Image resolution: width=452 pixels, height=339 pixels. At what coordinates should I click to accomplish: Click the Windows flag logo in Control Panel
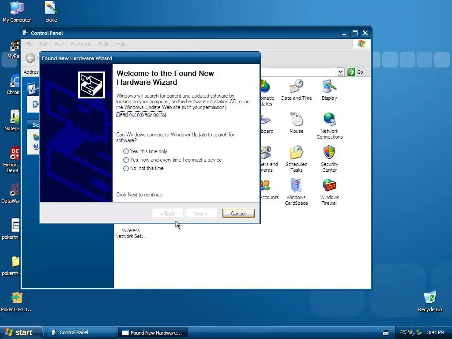click(x=361, y=44)
